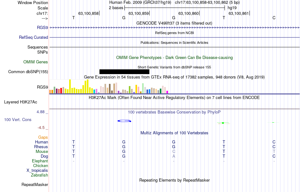Click the blue G conservation logo
The height and width of the screenshot is (192, 300).
(x=124, y=121)
